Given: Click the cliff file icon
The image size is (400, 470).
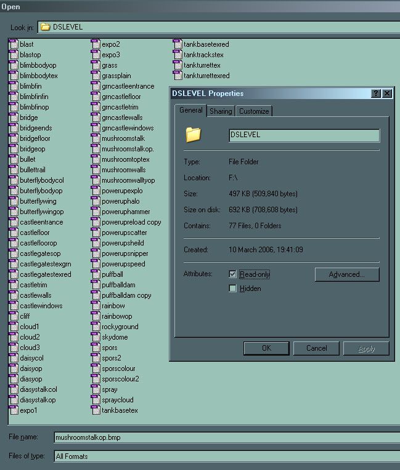Looking at the screenshot, I should 14,316.
